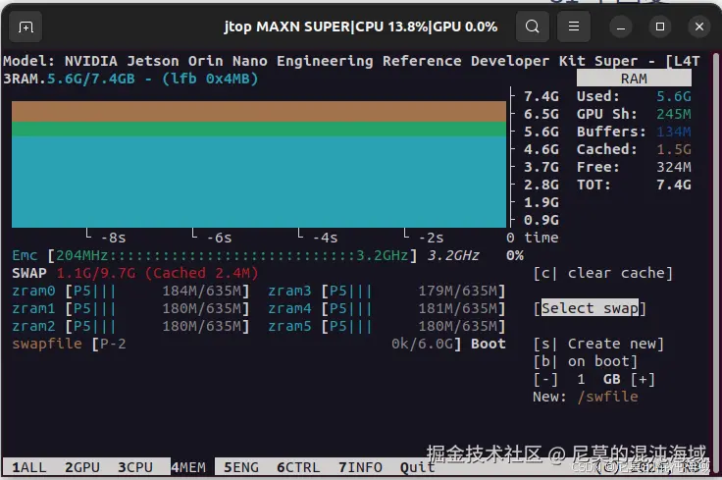Screen dimensions: 722x480
Task: Toggle swap on boot option
Action: pyautogui.click(x=586, y=361)
